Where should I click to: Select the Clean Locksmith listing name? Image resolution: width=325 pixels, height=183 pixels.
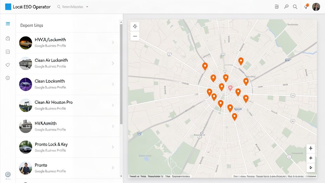click(50, 81)
